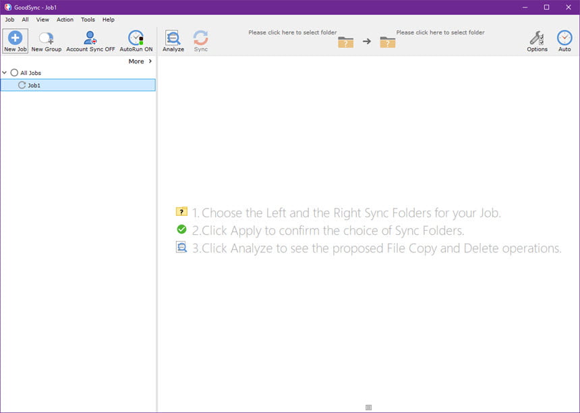
Task: Expand the More toolbar chevron
Action: 150,61
